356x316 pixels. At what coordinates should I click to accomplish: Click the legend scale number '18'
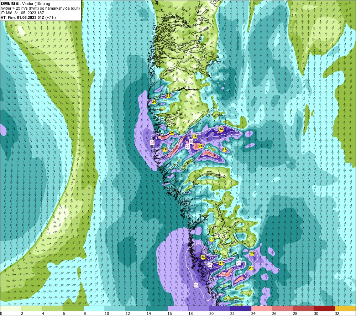click(190, 314)
